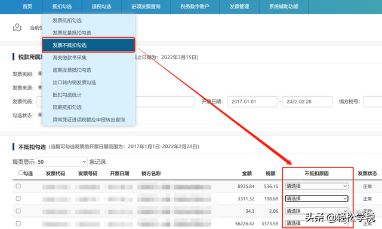Check the row with amount 3311.32
Image resolution: width=382 pixels, height=229 pixels.
18,199
